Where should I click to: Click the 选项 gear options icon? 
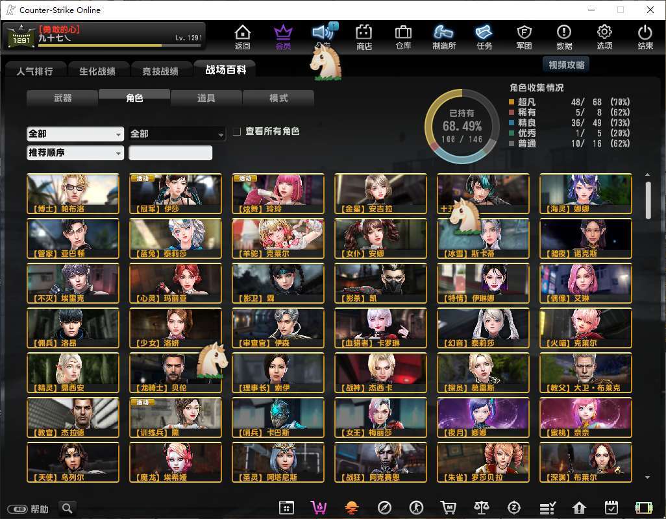pyautogui.click(x=604, y=36)
